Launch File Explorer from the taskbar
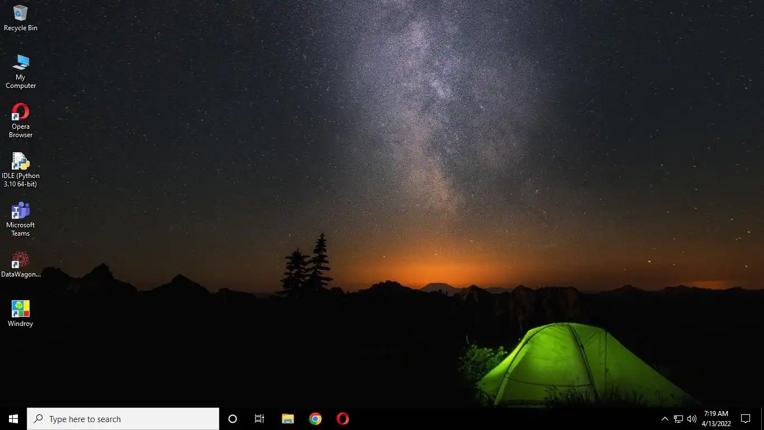This screenshot has height=430, width=764. coord(287,419)
